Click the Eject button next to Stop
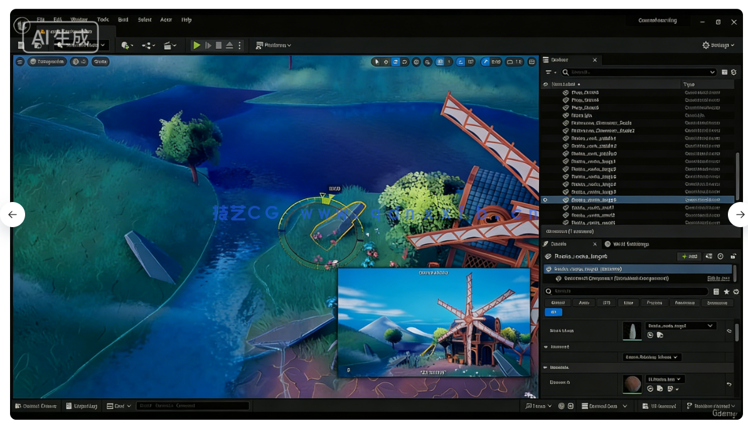 (229, 45)
